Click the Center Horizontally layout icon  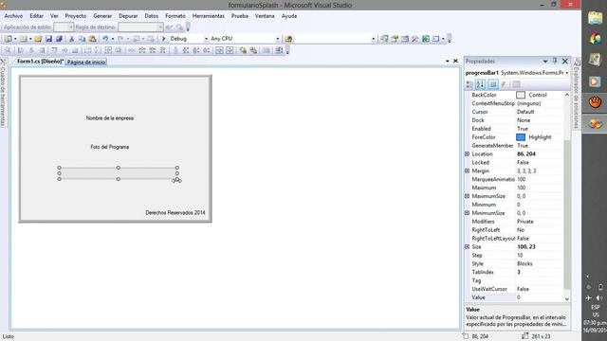pos(219,50)
